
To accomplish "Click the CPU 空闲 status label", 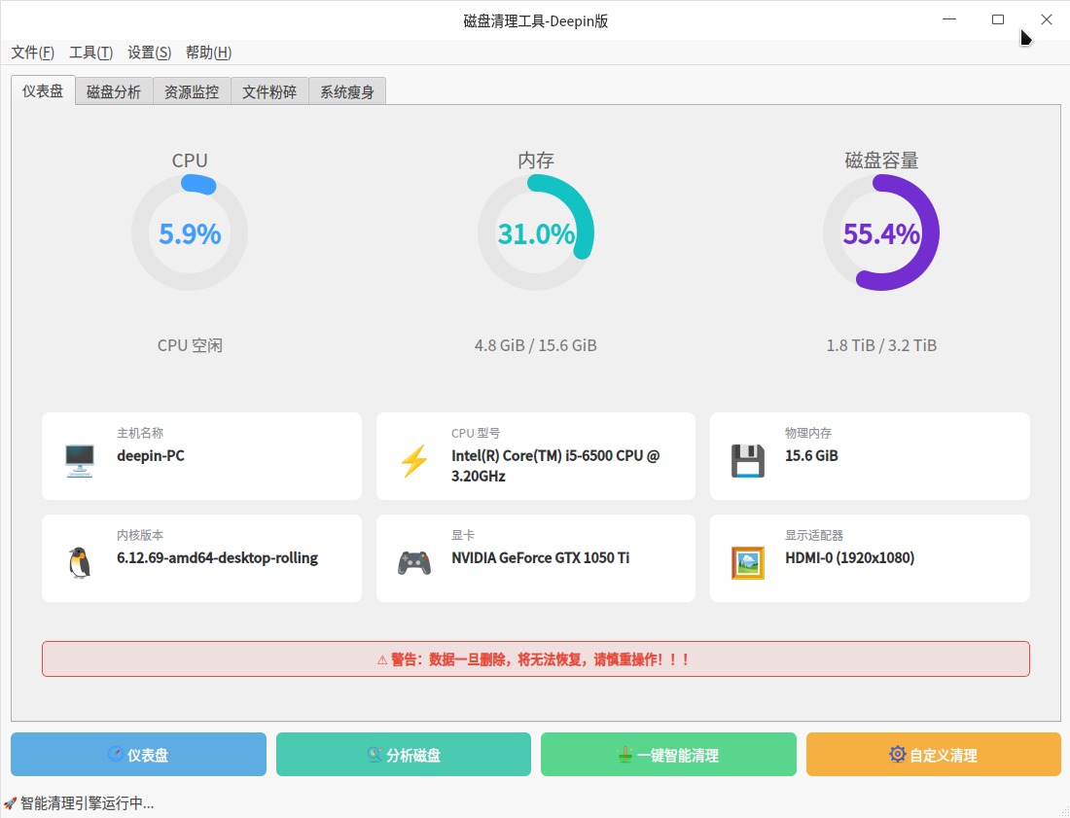I will click(x=190, y=345).
